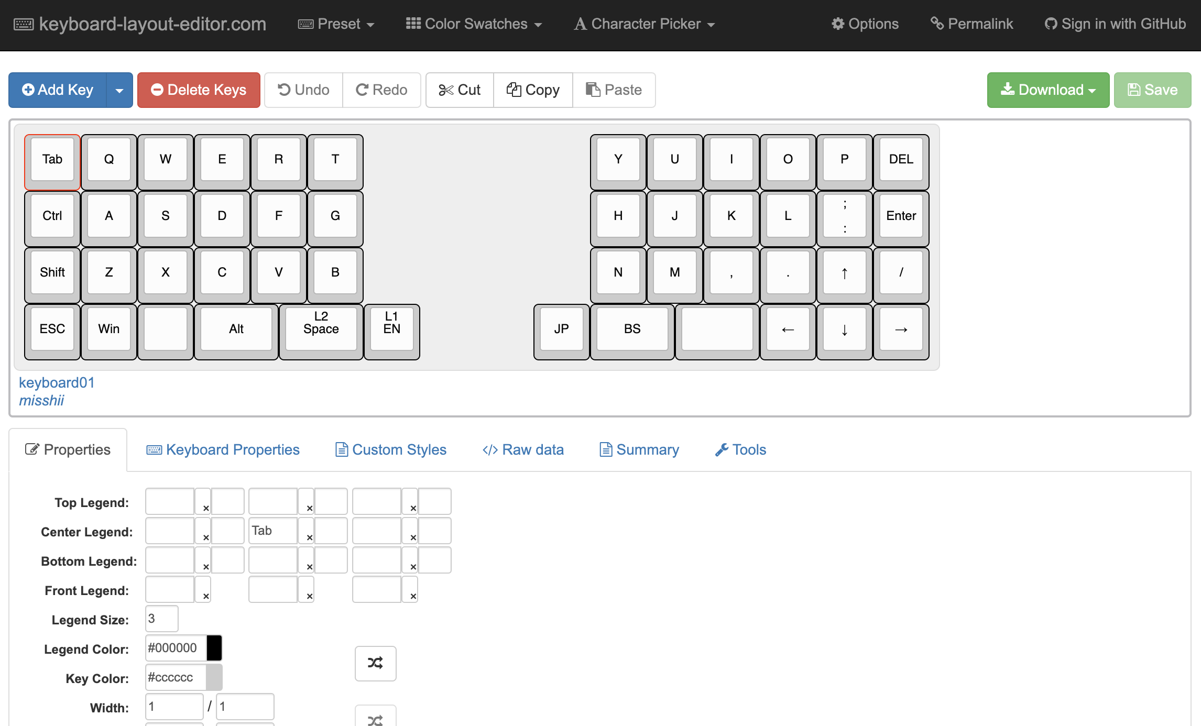Switch to the Summary tab
The image size is (1201, 726).
pyautogui.click(x=639, y=450)
